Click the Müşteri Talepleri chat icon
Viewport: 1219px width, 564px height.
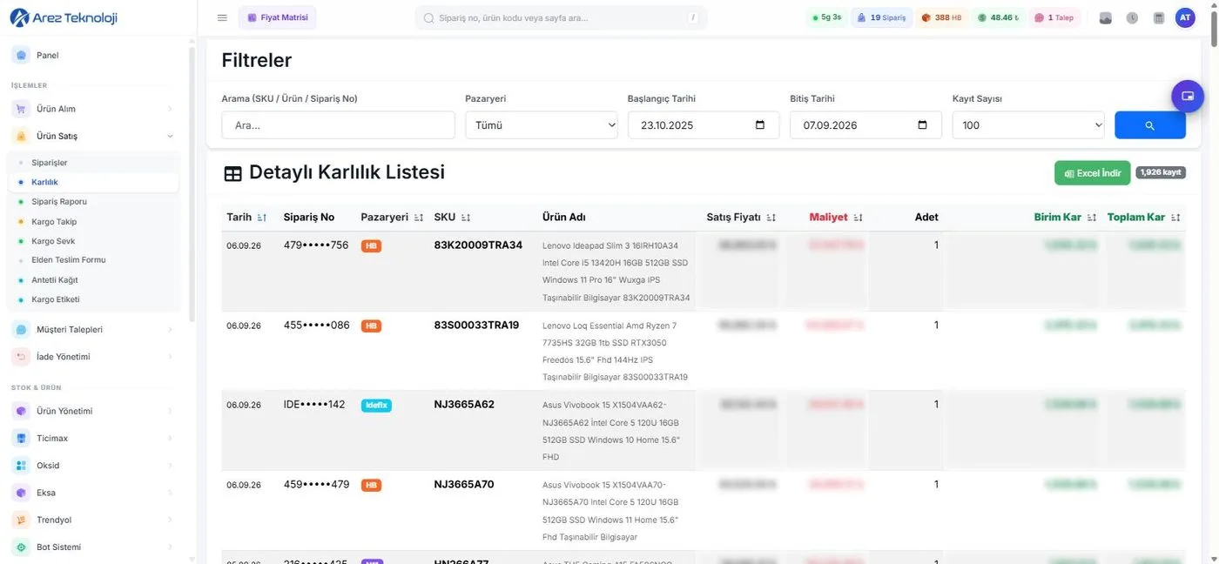click(21, 330)
